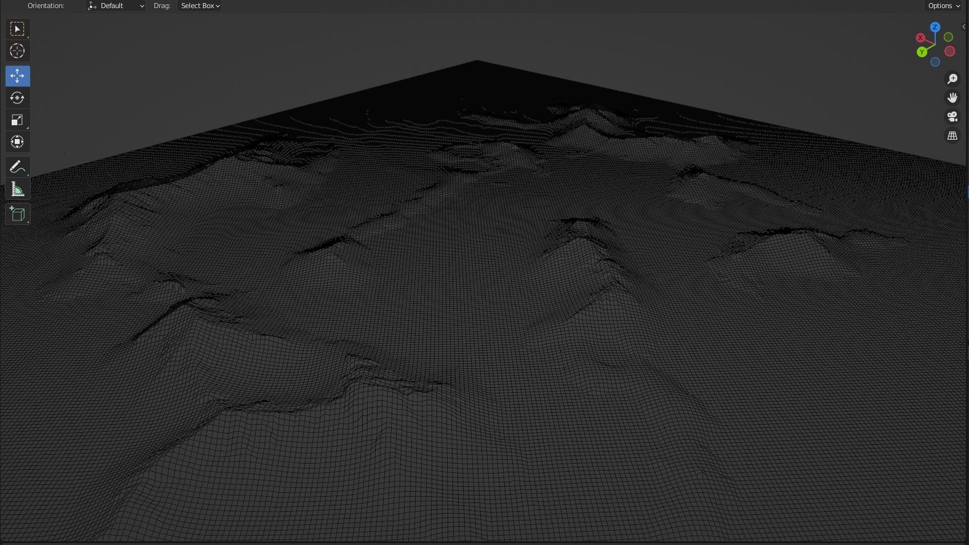Expand the Options dropdown
The image size is (969, 545).
click(944, 6)
